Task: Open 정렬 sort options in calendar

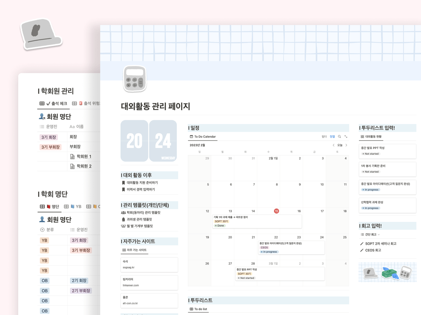Action: [x=332, y=136]
